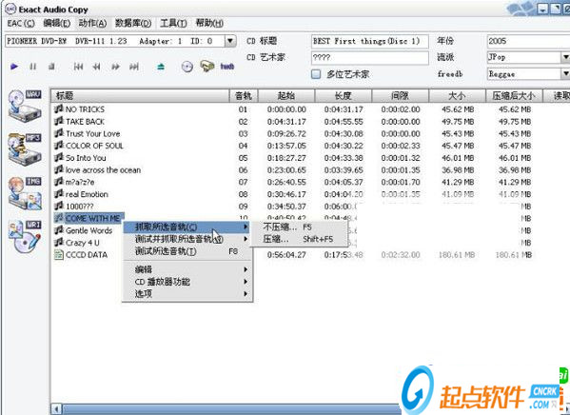Viewport: 570px width, 415px height.
Task: Click the Play button in playback controls
Action: (x=14, y=67)
